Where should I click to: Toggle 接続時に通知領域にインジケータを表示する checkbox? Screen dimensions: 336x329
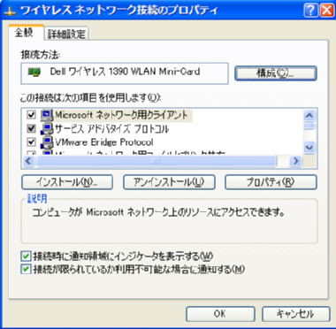[x=26, y=256]
